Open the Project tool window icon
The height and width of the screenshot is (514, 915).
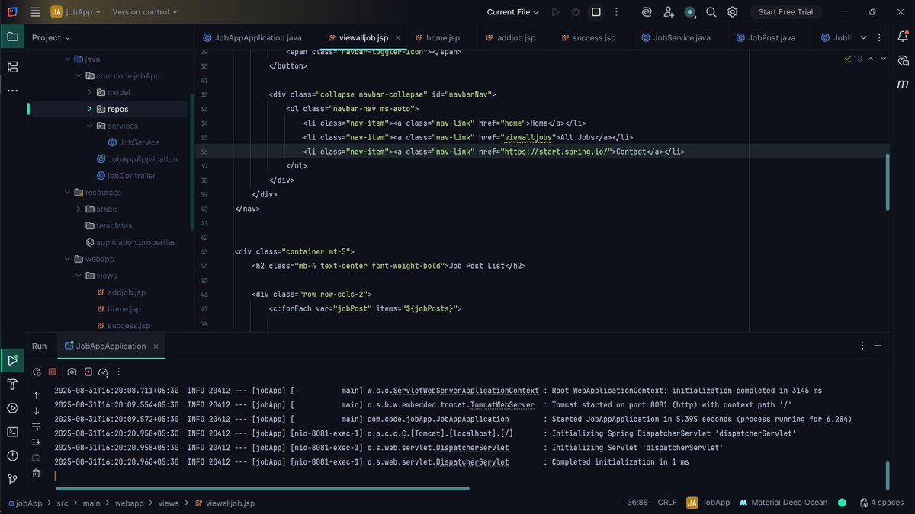pyautogui.click(x=12, y=37)
